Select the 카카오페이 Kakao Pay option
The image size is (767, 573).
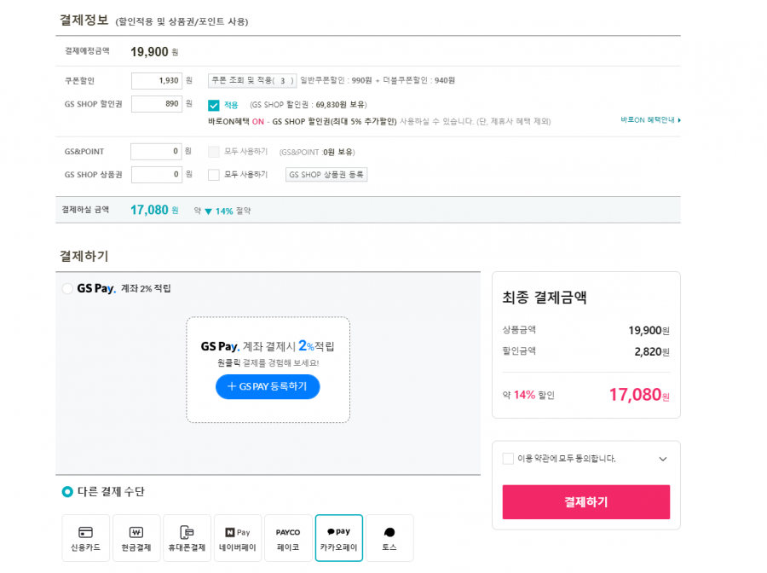click(339, 538)
